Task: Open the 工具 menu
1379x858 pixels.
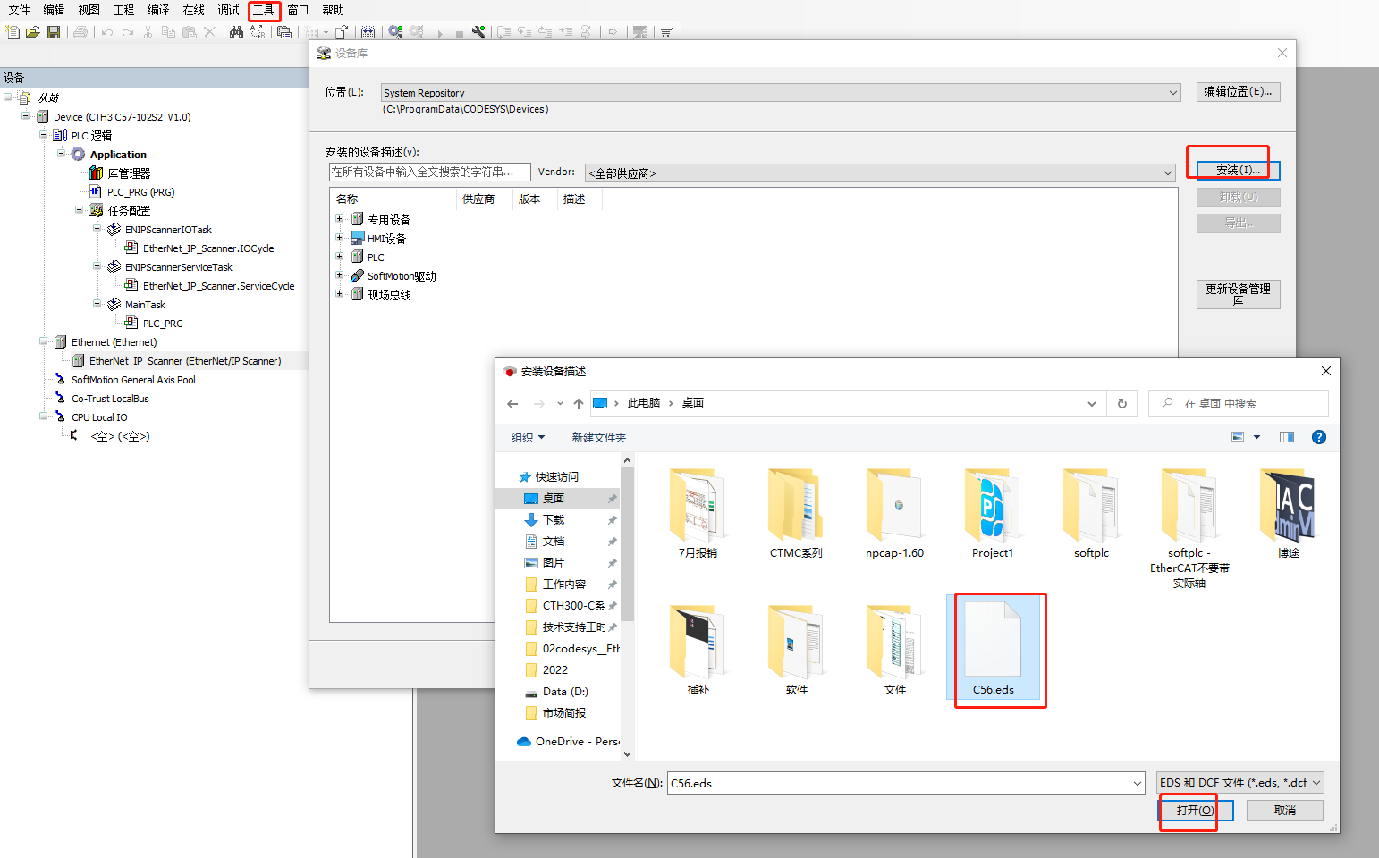Action: coord(264,10)
